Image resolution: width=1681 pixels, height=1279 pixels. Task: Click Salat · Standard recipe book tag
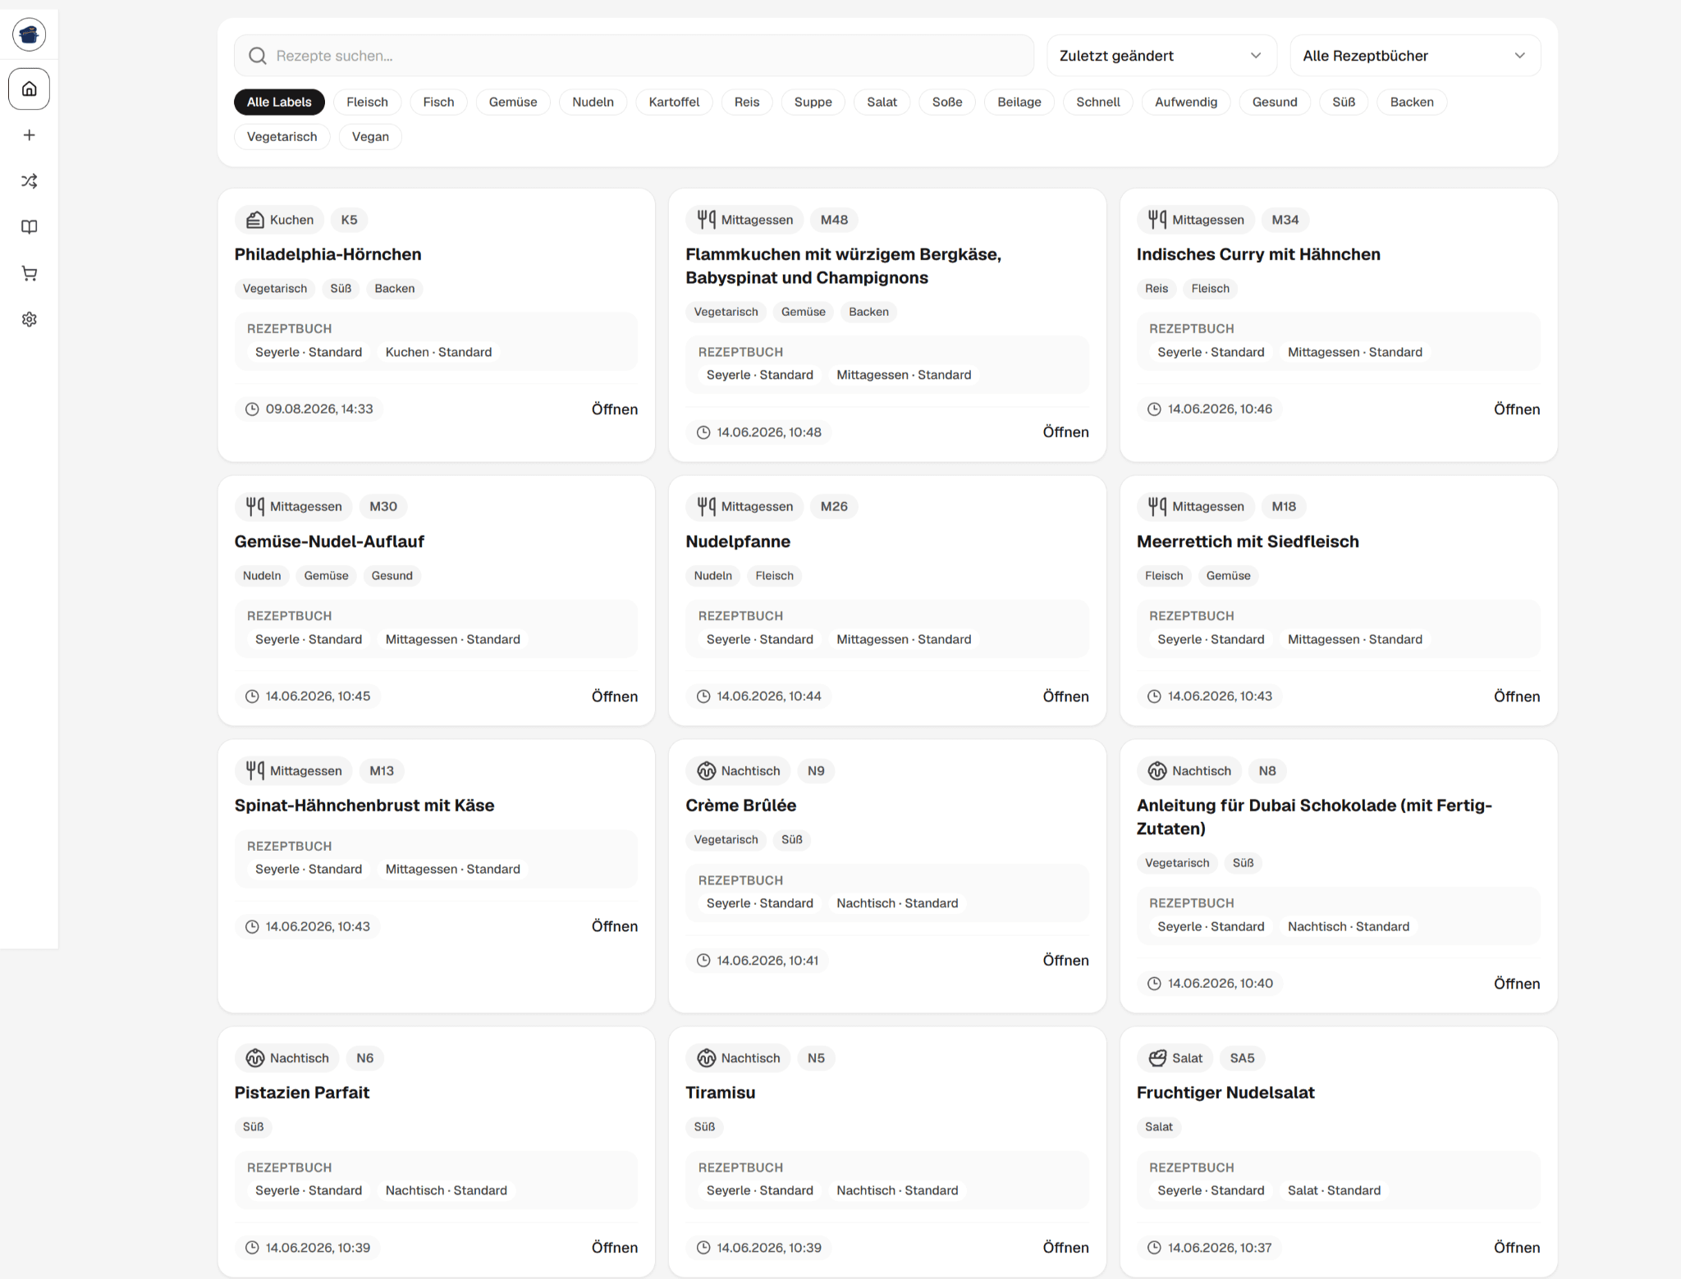1334,1190
